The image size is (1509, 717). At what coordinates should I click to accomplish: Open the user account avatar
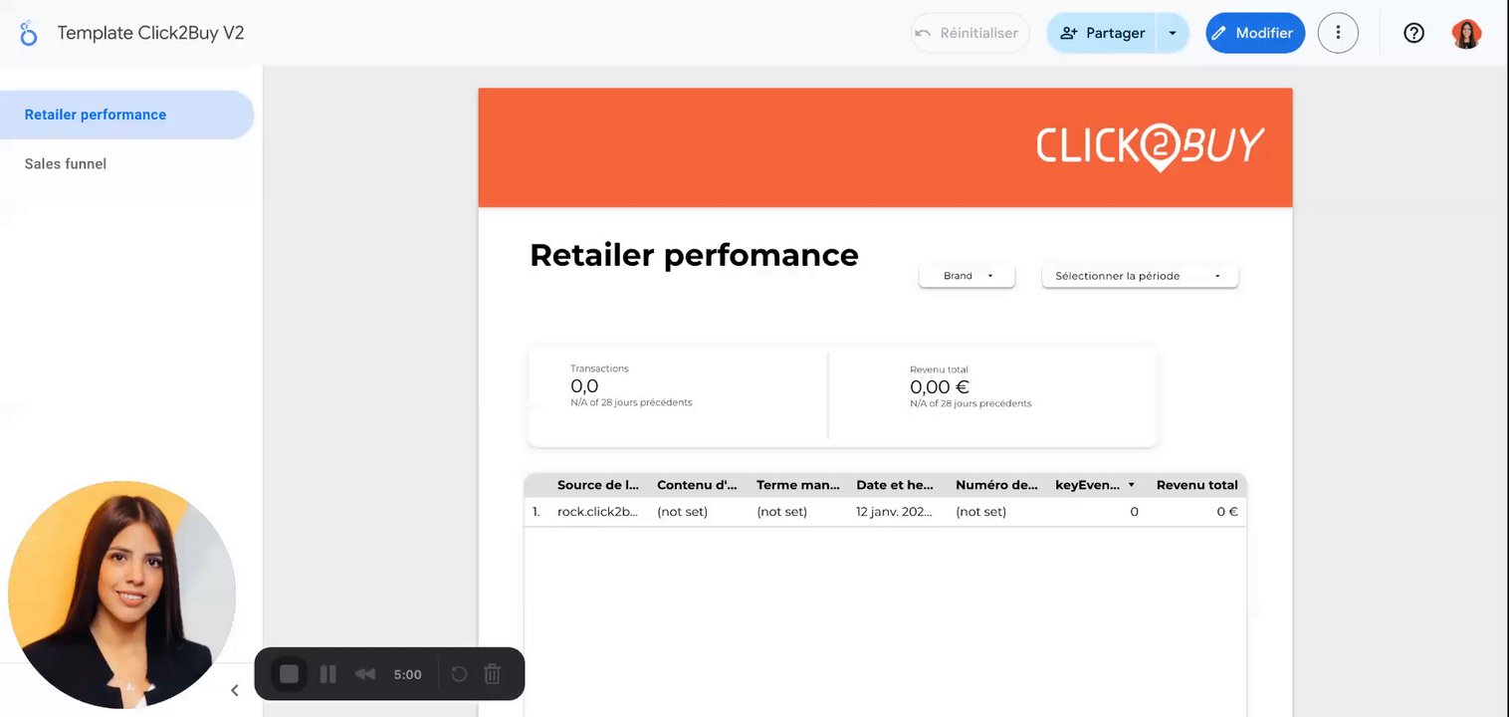pos(1466,33)
